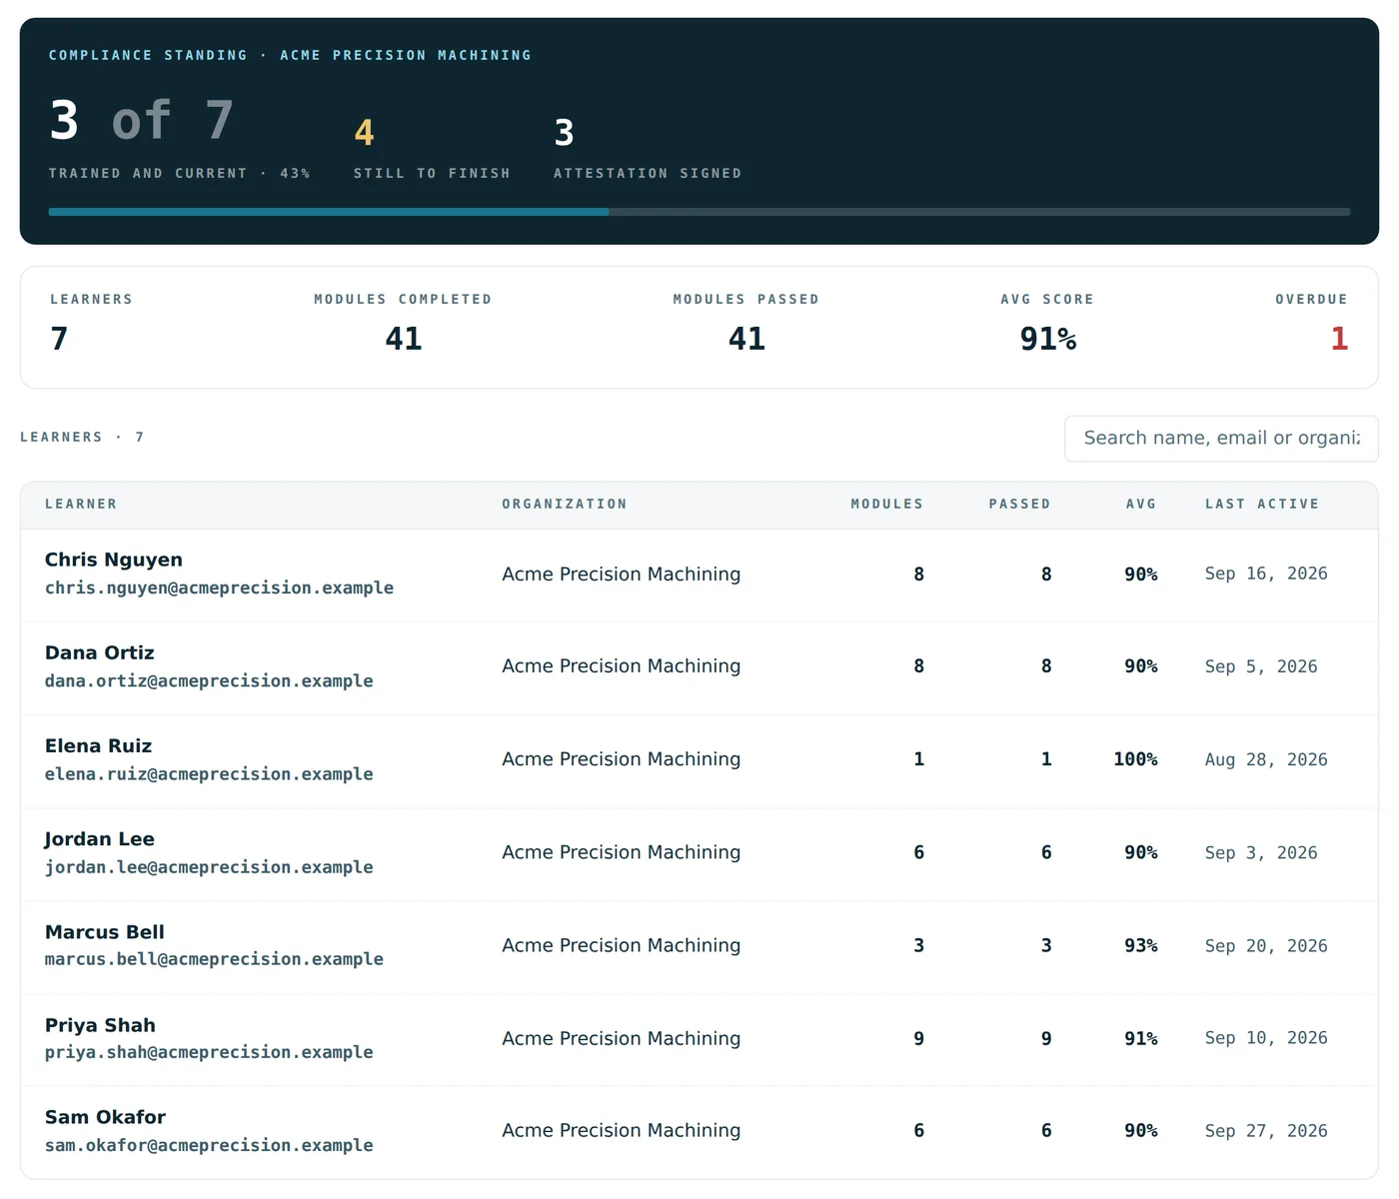Click the '4' still to finish count

coord(364,133)
